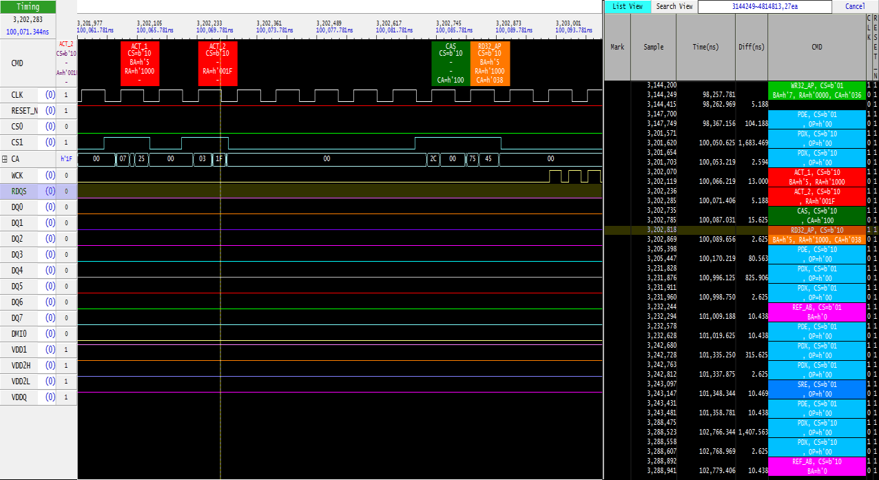Sort by the Time(ns) column header
This screenshot has height=480, width=879.
point(705,47)
